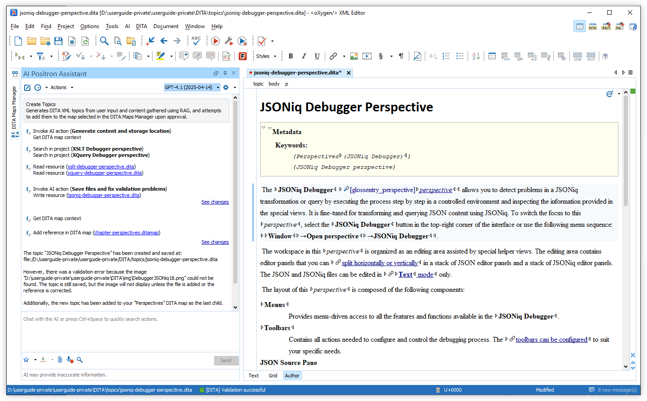Attach a file with the paperclip icon
647x401 pixels.
click(60, 360)
